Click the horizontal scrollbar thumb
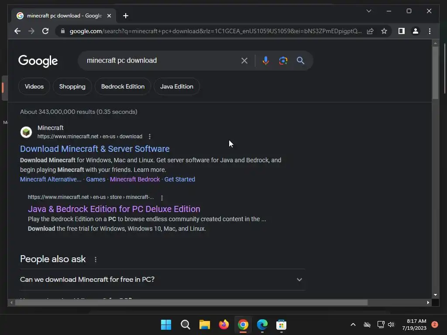447x335 pixels. (x=191, y=303)
